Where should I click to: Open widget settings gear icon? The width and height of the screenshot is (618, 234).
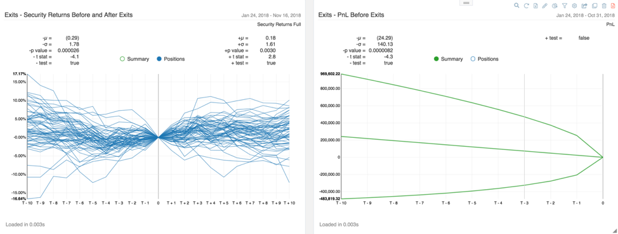point(574,6)
